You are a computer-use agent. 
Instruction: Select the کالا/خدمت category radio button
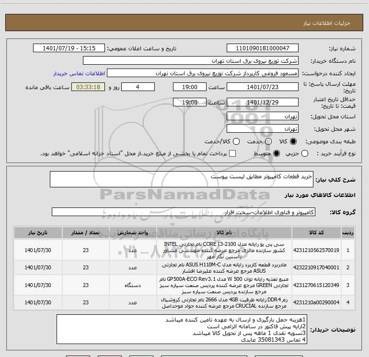(x=236, y=141)
